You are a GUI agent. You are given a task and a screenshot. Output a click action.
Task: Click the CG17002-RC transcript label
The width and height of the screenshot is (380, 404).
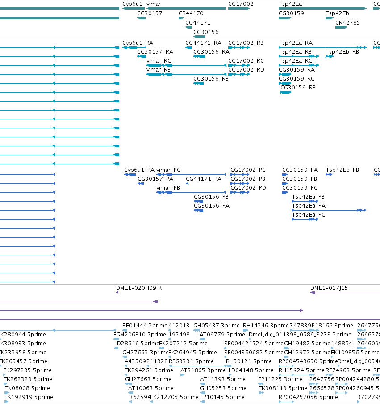[246, 61]
